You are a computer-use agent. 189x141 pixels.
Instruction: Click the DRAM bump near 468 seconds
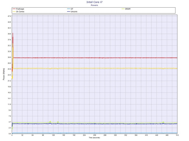[x=163, y=122]
